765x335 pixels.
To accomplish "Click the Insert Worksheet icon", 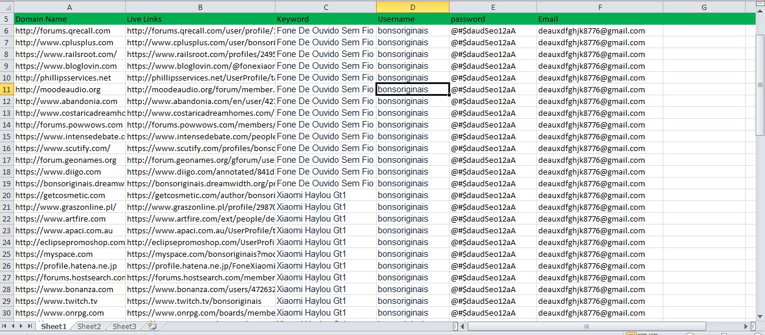I will (x=152, y=326).
